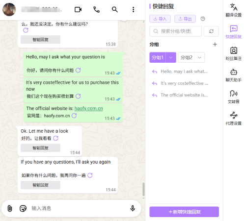
Task: Open chat search with the magnifier icon
Action: coord(115,9)
